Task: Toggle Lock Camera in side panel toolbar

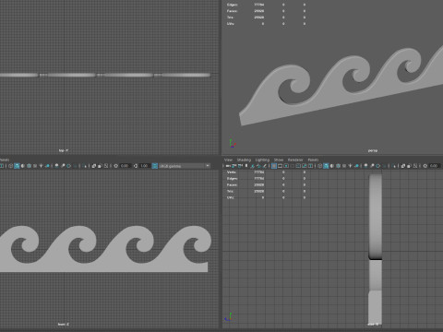Action: pyautogui.click(x=233, y=166)
